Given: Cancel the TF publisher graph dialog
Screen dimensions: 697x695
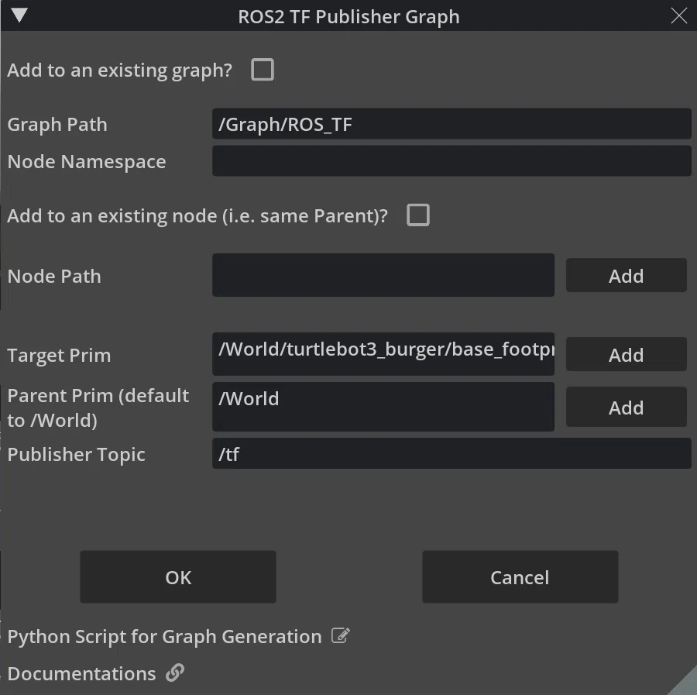Looking at the screenshot, I should click(x=520, y=576).
